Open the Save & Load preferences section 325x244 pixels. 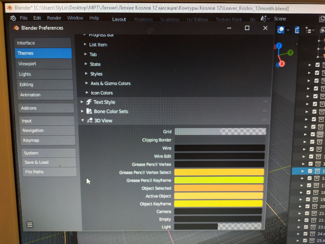(x=49, y=162)
